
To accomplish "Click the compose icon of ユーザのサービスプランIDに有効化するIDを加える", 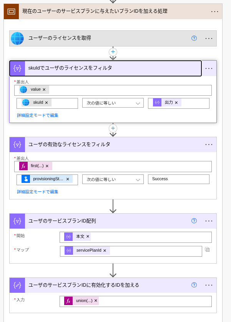I will (x=17, y=285).
